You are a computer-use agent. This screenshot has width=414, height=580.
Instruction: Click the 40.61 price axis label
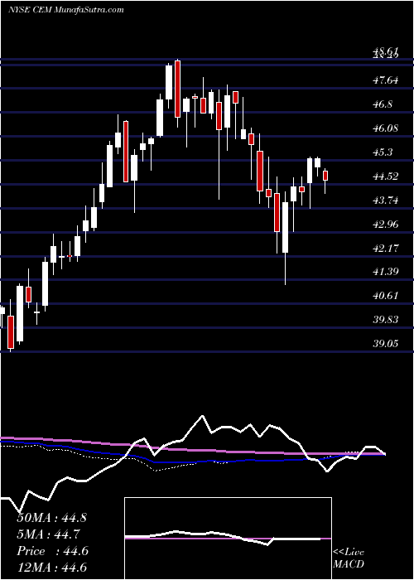(386, 296)
